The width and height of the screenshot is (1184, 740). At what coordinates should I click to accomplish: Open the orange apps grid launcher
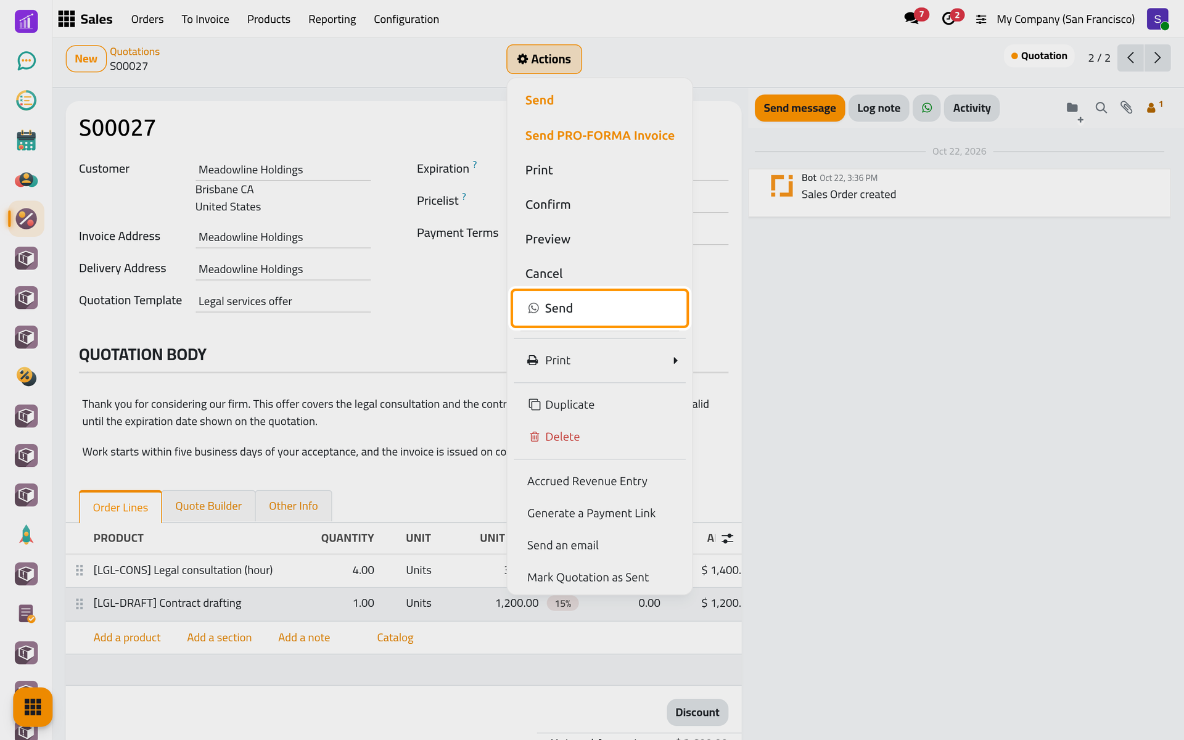click(x=33, y=707)
